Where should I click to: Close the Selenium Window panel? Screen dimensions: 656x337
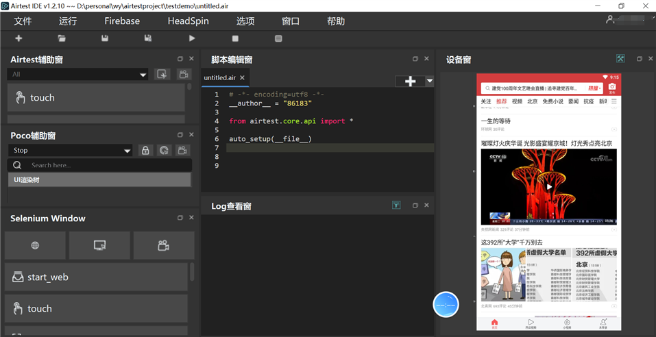(192, 218)
